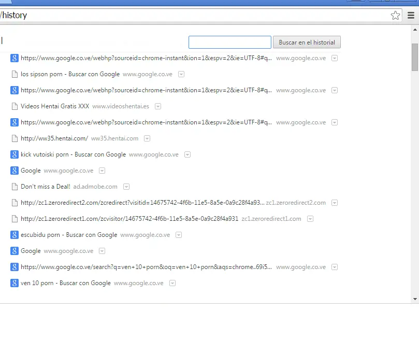Click Google favicon beside search?q=ven+10 URL
This screenshot has width=419, height=339.
click(x=15, y=267)
